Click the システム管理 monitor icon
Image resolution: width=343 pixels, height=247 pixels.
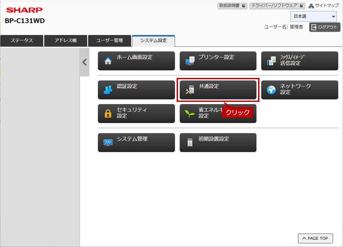click(108, 143)
